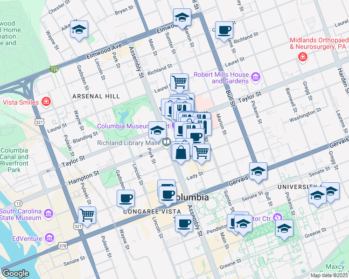
Task: Click the CONGAREE VISTA neighborhood label
Action: [152, 212]
